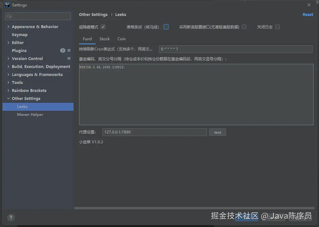319x227 pixels.
Task: Click the 小韭菜 V1.9.3 version text
Action: 91,142
